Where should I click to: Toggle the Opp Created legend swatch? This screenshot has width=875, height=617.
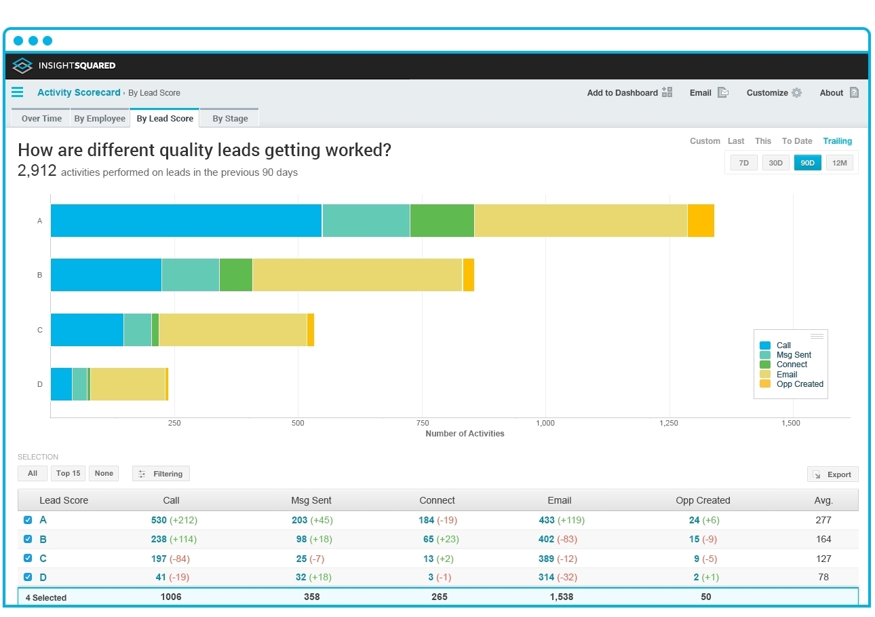tap(765, 384)
